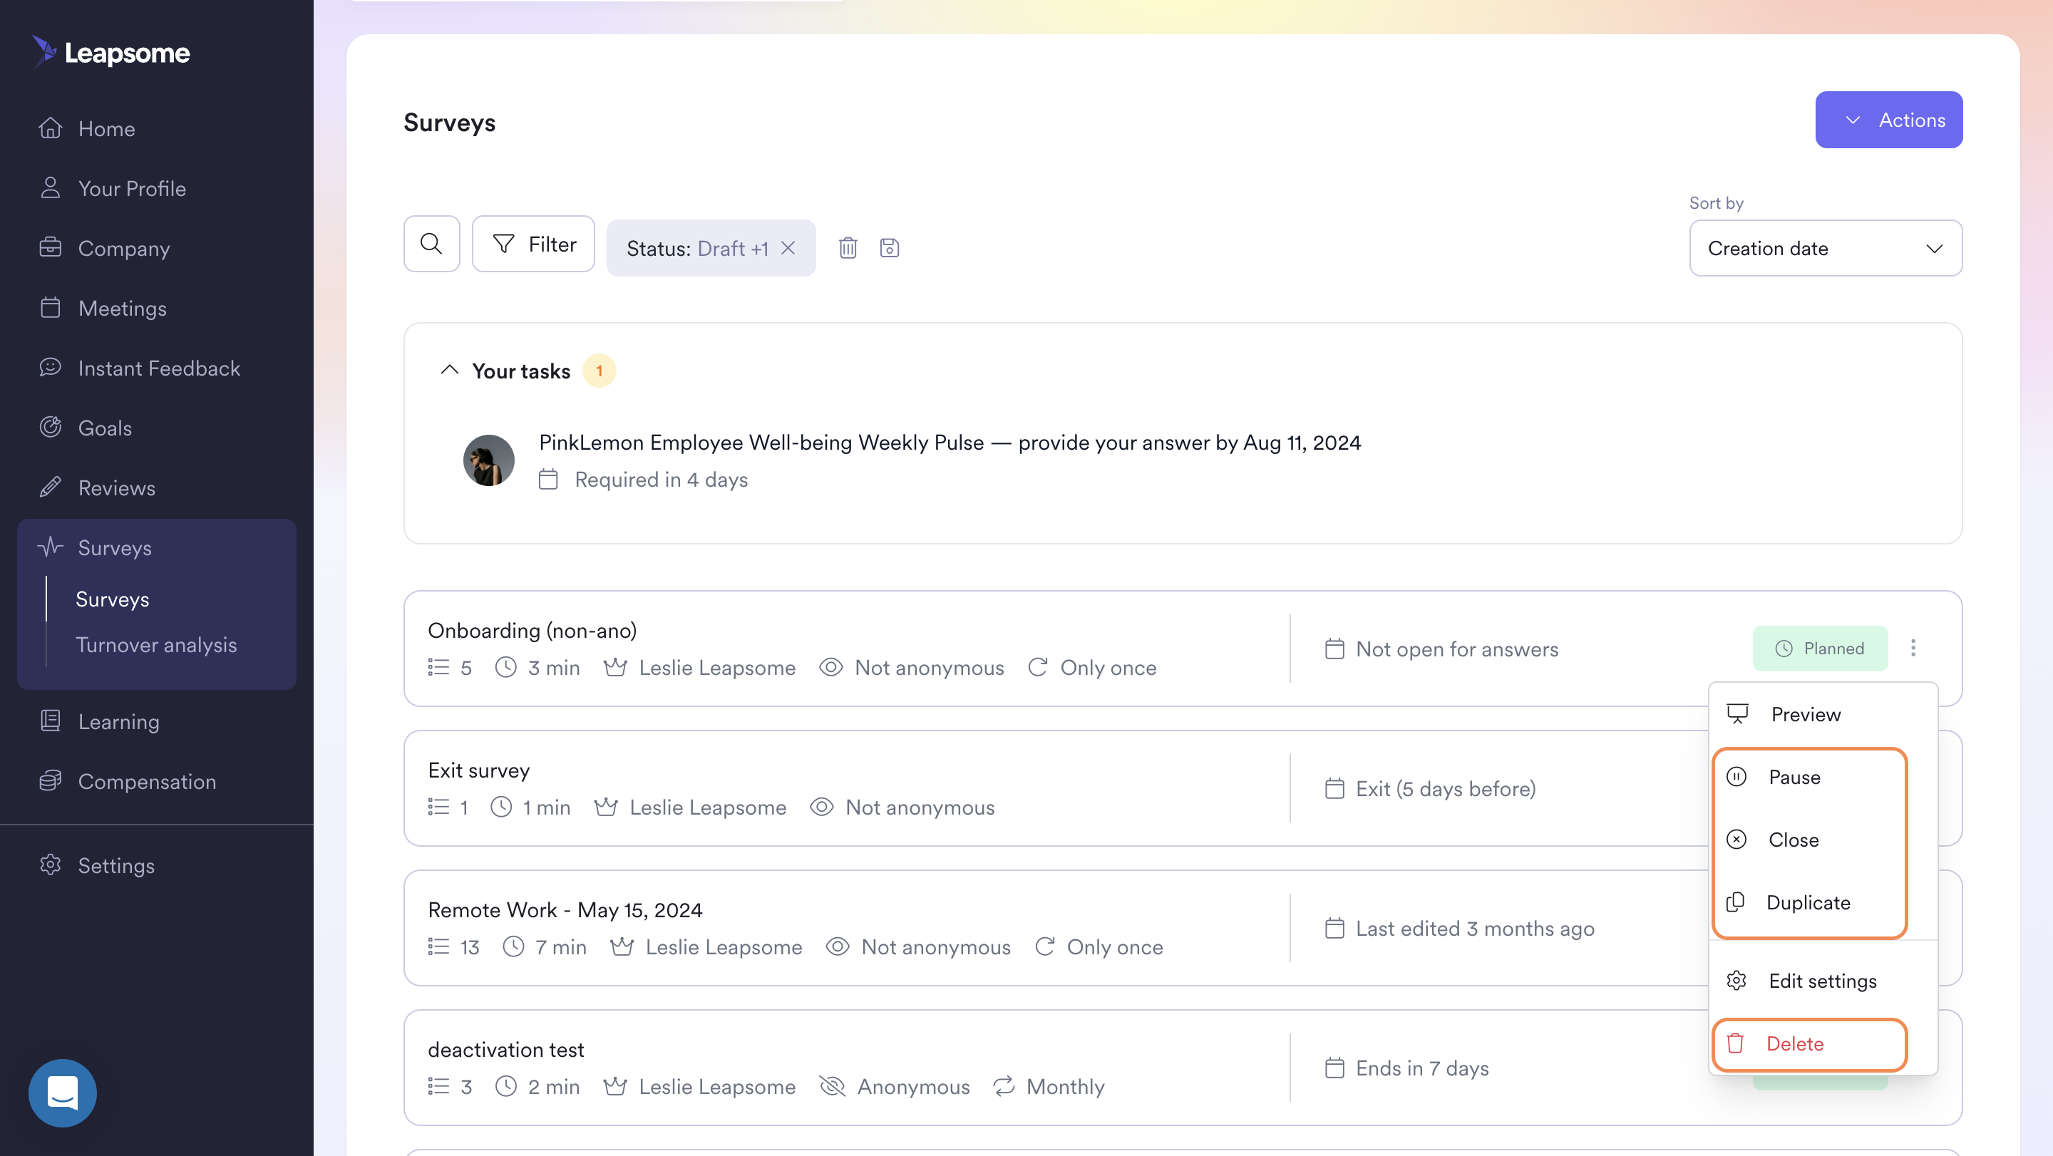
Task: Select Preview from the context menu
Action: (1822, 714)
